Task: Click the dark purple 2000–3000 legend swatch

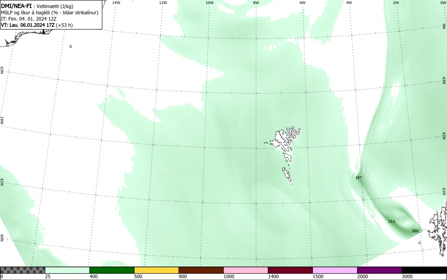Action: [380, 270]
